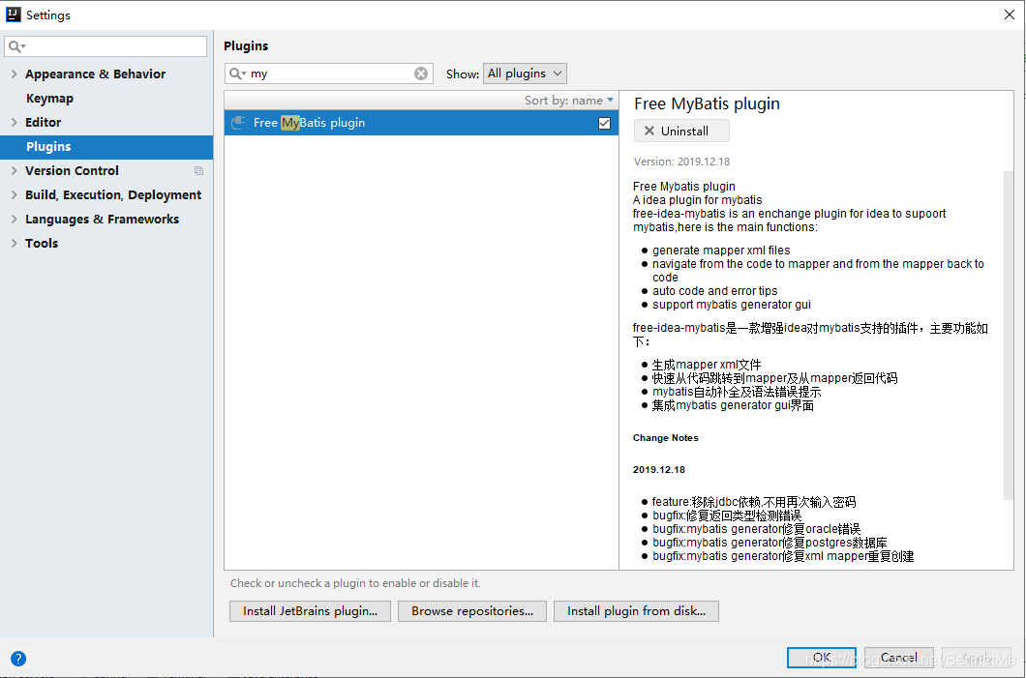Select the Free MyBatis plugin list row

[x=421, y=123]
